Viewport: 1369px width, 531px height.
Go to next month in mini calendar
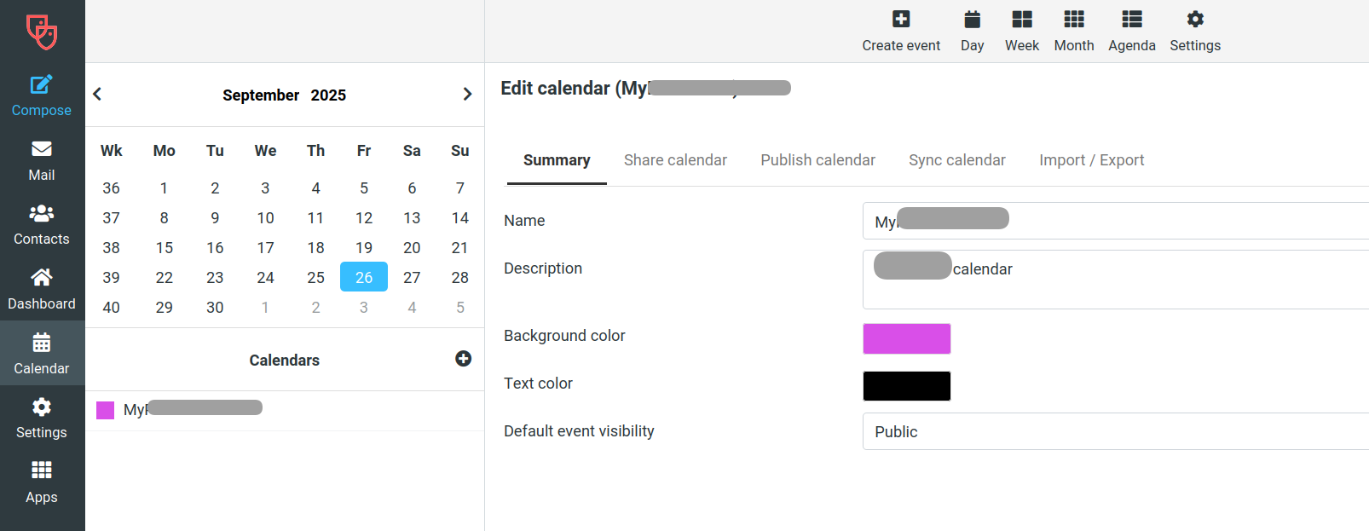pos(467,95)
